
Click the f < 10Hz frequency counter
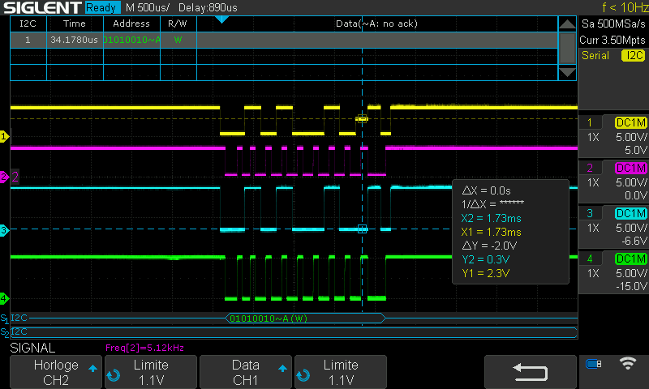click(x=625, y=7)
